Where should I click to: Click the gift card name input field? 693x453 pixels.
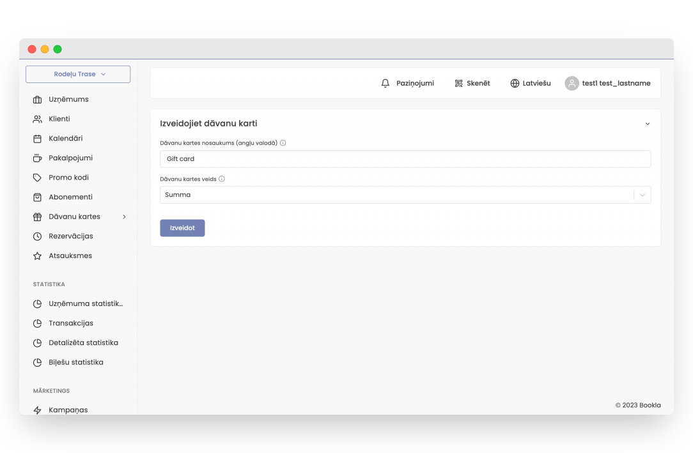pos(405,159)
